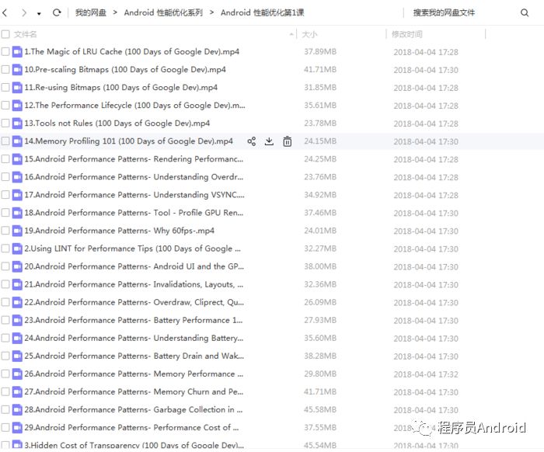This screenshot has height=452, width=544.
Task: Download the 14.Memory Profiling 101 file
Action: click(269, 141)
